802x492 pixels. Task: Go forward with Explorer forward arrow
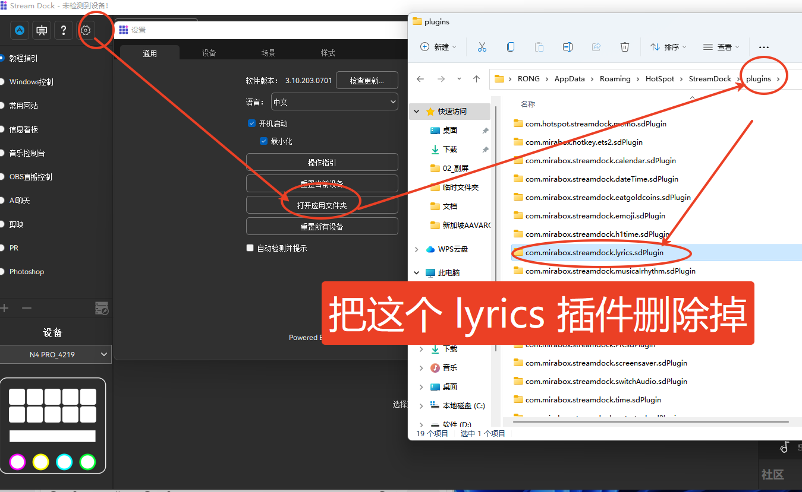click(x=441, y=79)
